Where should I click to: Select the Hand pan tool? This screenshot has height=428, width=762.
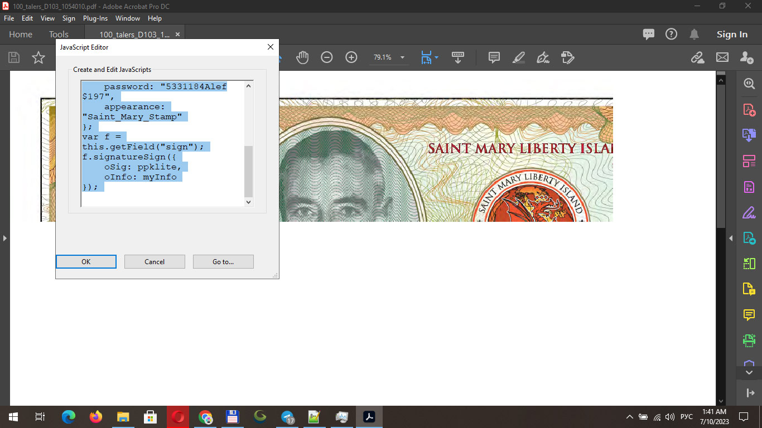(x=302, y=57)
